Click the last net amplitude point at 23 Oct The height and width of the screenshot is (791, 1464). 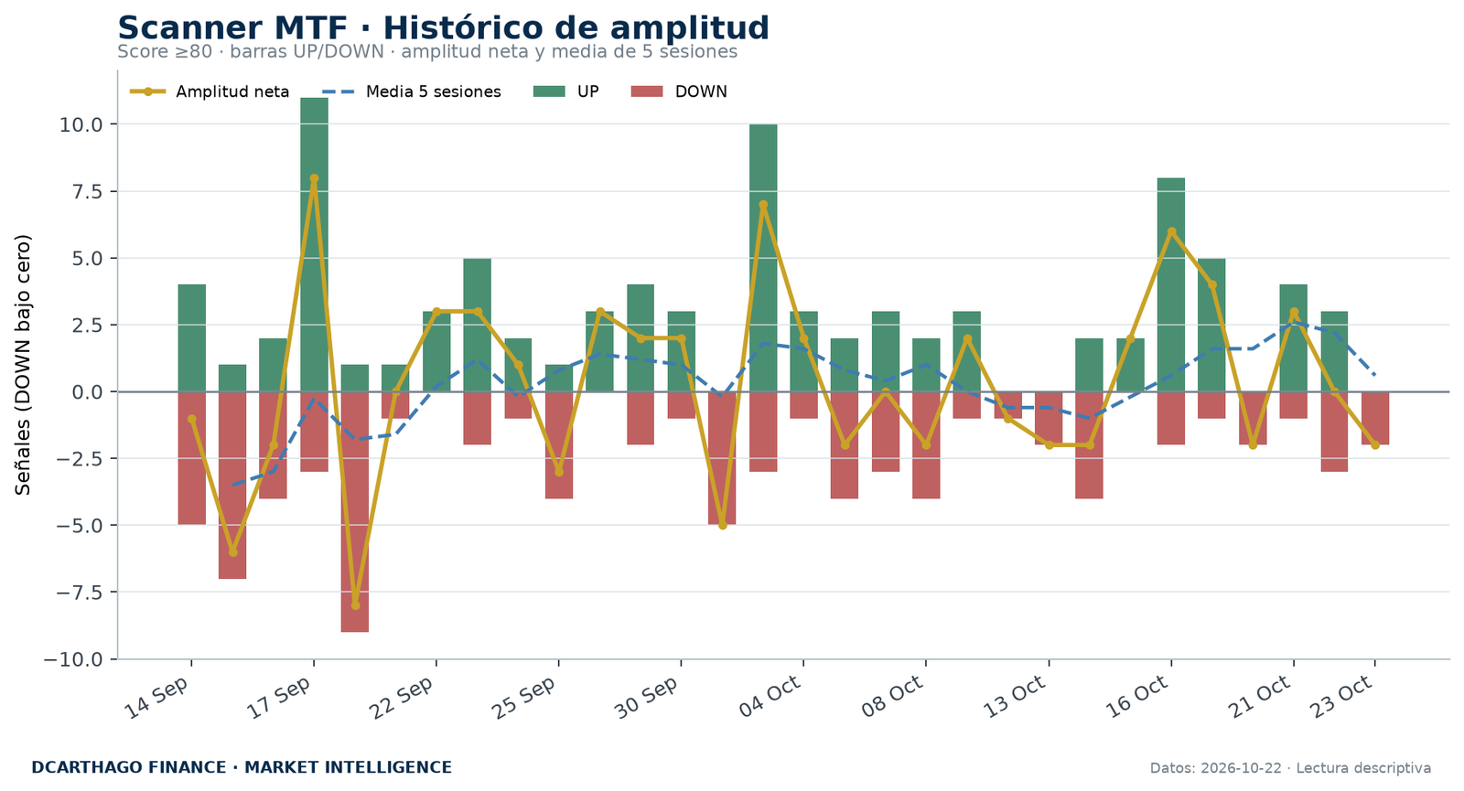pyautogui.click(x=1375, y=445)
